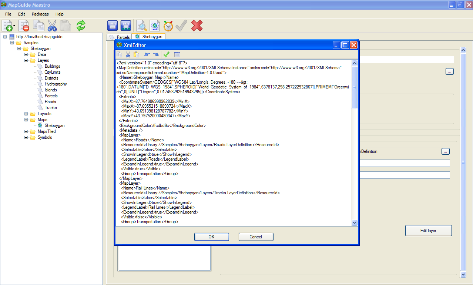Click the XML editor scrollbar down arrow
The height and width of the screenshot is (285, 473).
click(x=354, y=222)
